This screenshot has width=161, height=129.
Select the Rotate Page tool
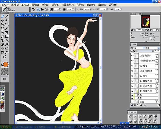point(5,57)
